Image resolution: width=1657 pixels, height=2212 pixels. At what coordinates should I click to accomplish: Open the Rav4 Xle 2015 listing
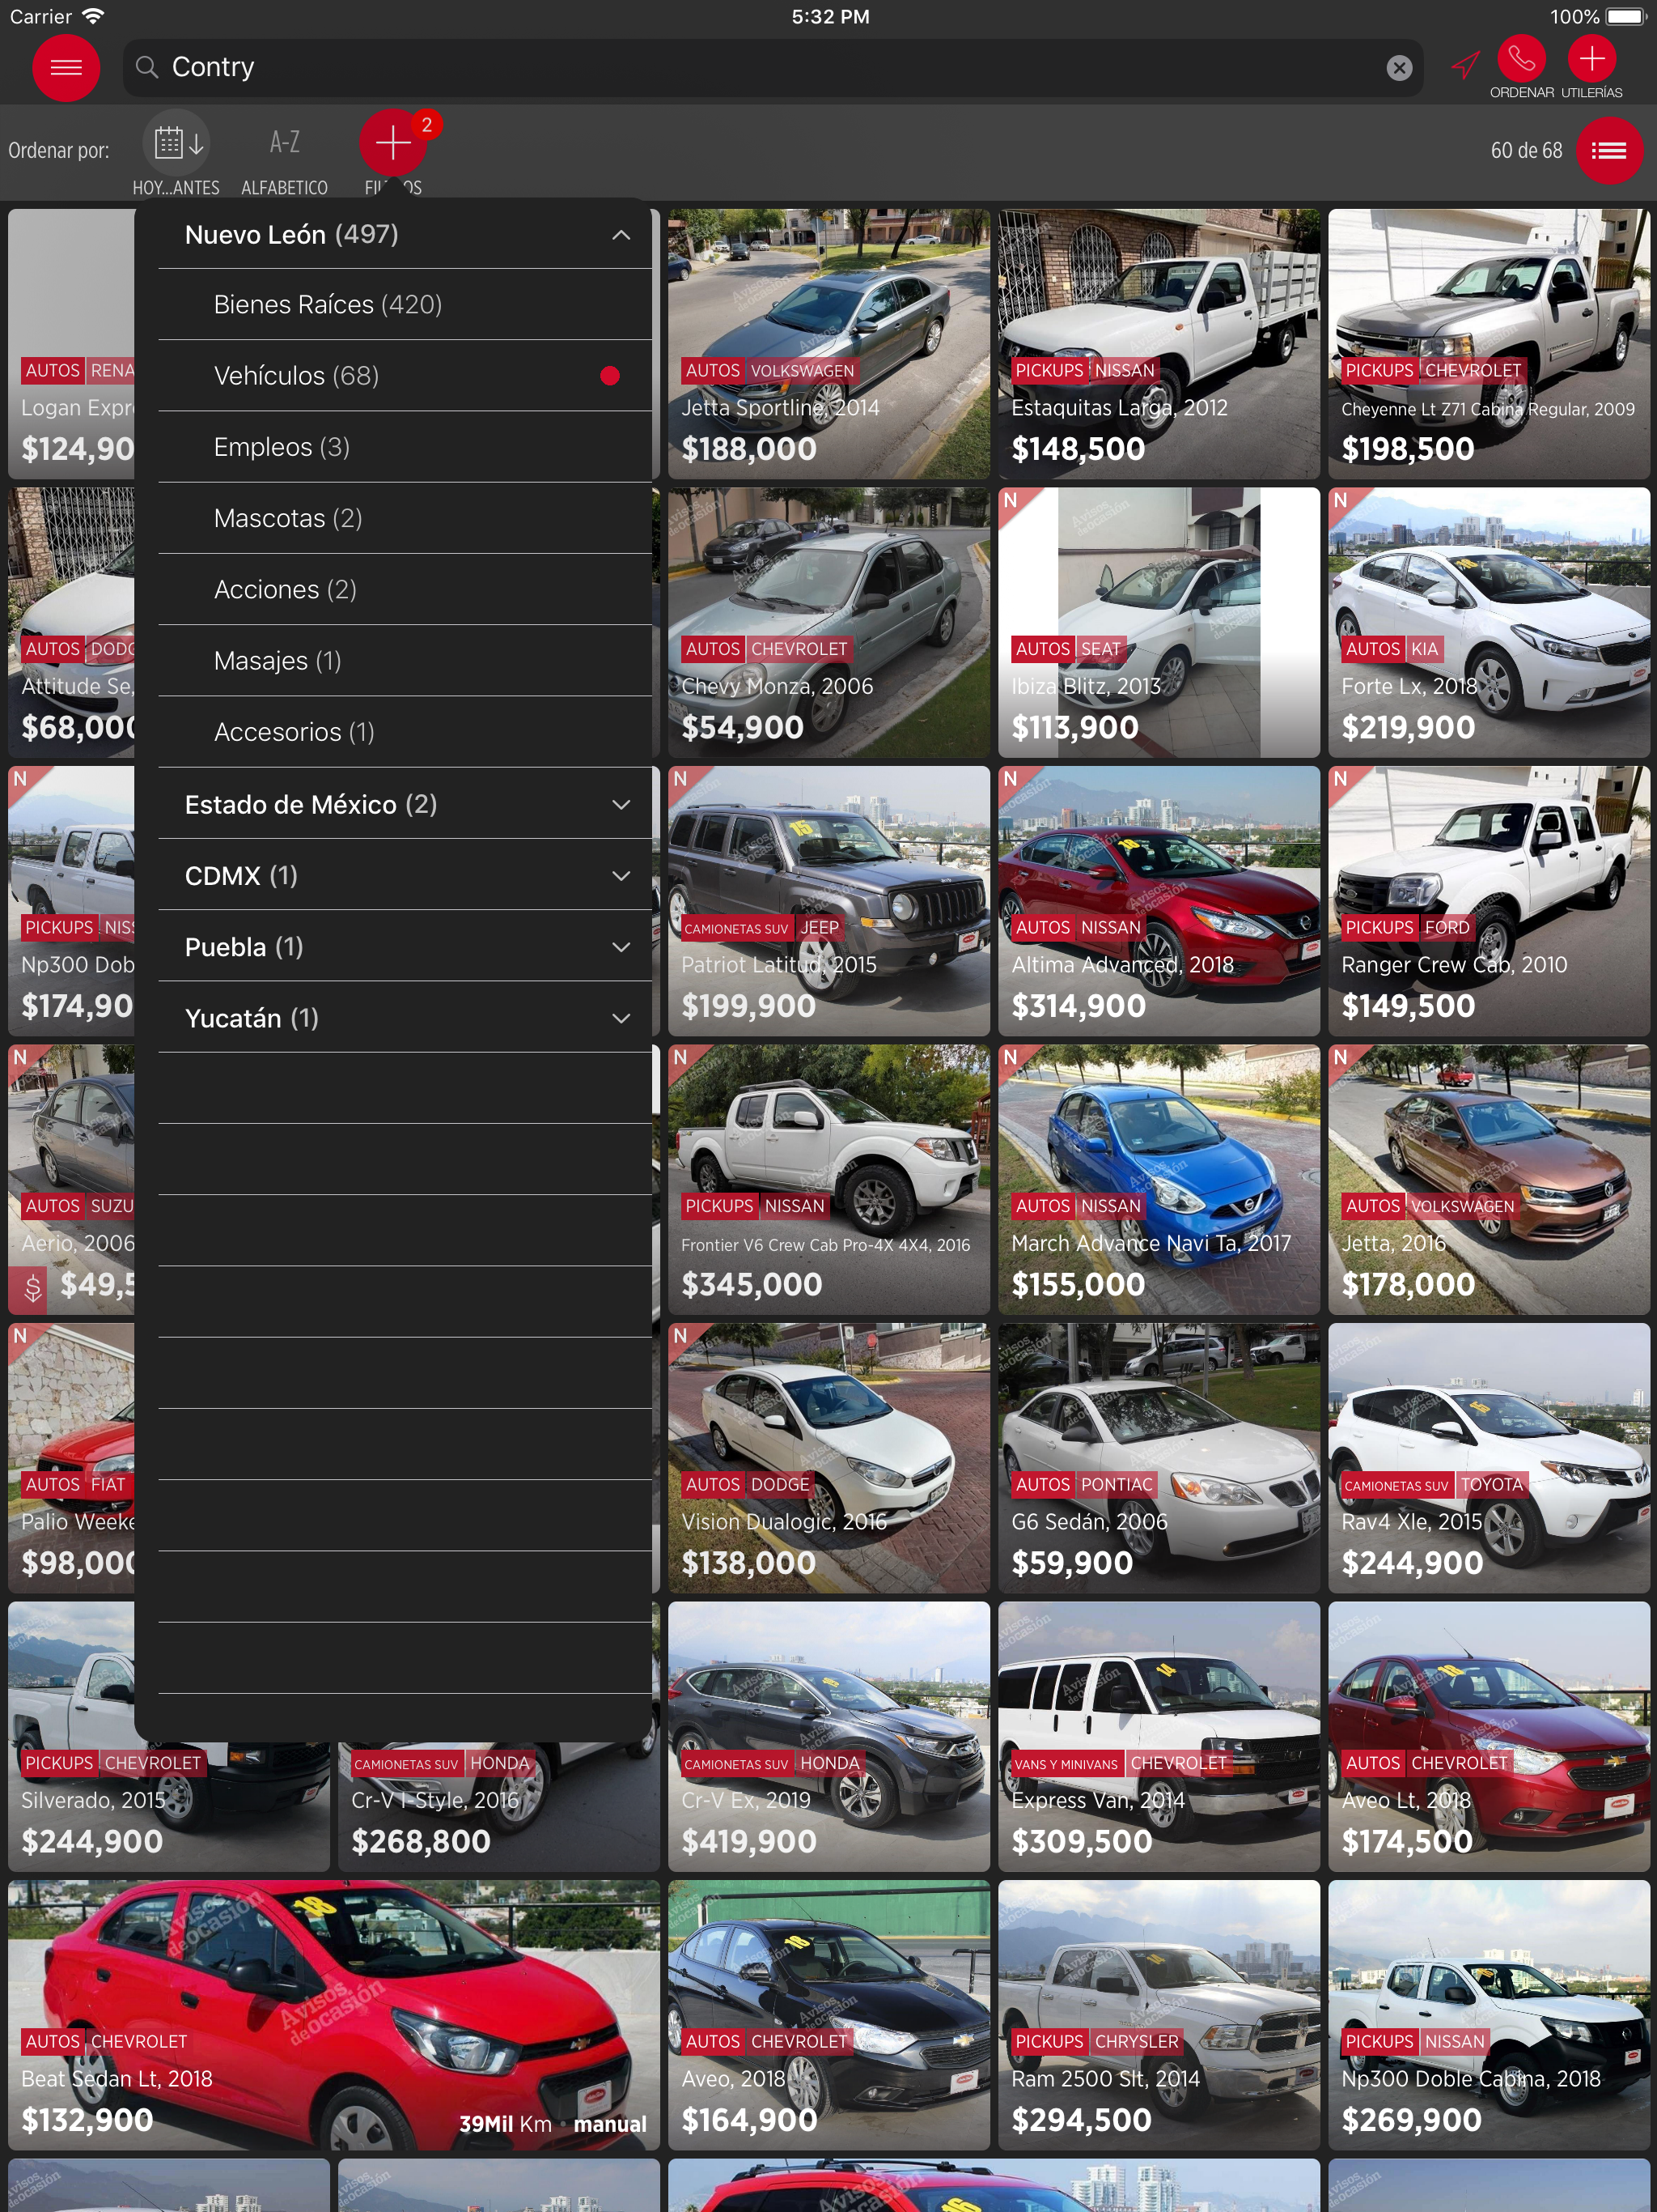1489,1458
